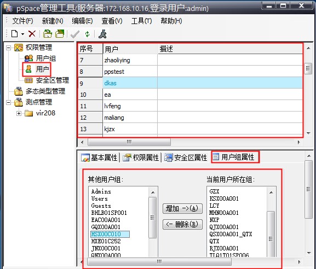Select 安全区管理 tree node

[53, 80]
